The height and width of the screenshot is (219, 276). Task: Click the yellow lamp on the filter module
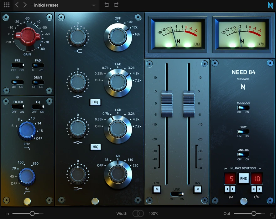tap(28, 201)
